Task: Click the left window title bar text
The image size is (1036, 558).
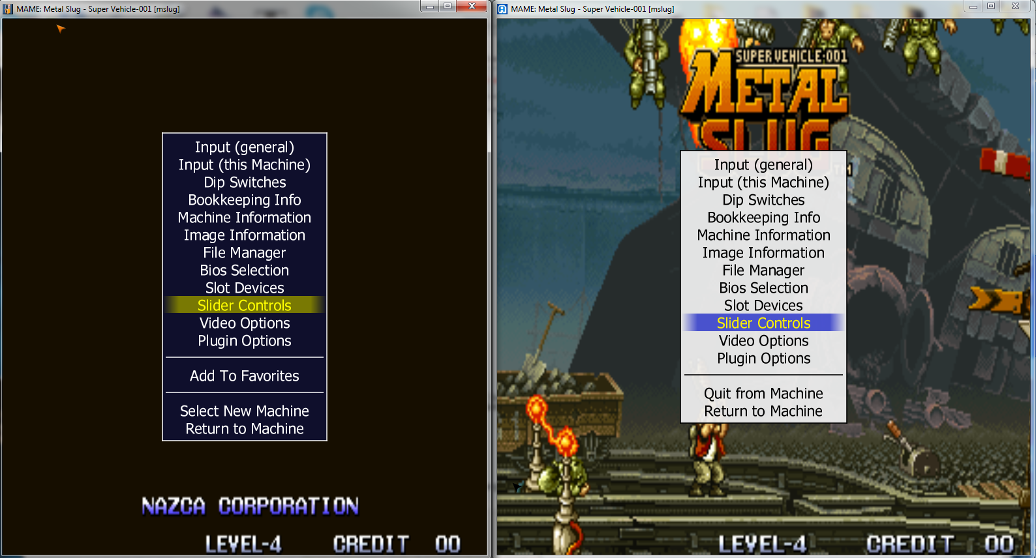Action: (98, 9)
